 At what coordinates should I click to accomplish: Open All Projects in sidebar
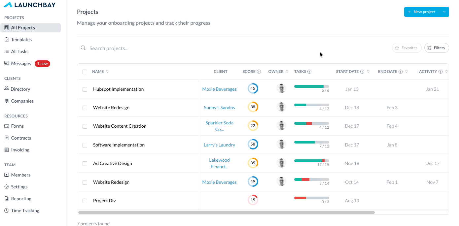coord(30,28)
